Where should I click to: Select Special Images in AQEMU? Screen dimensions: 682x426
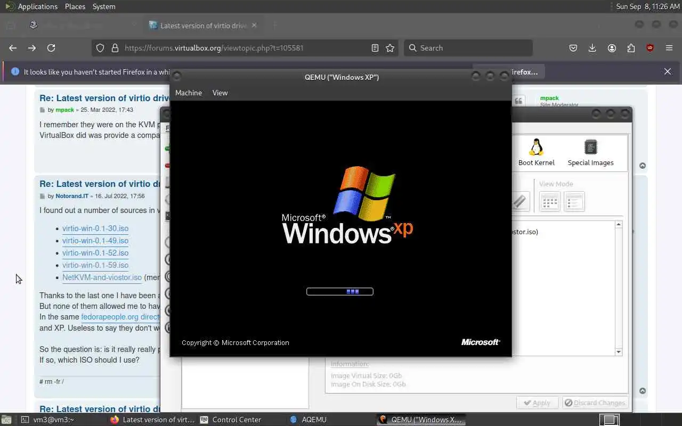(590, 152)
